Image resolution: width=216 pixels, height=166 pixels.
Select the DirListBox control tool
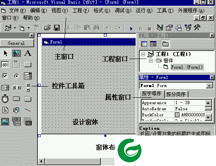28,99
